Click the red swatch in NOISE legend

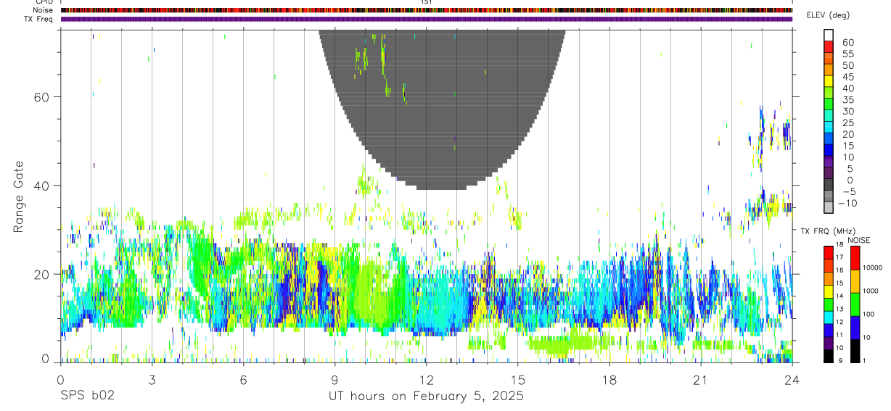(x=855, y=258)
